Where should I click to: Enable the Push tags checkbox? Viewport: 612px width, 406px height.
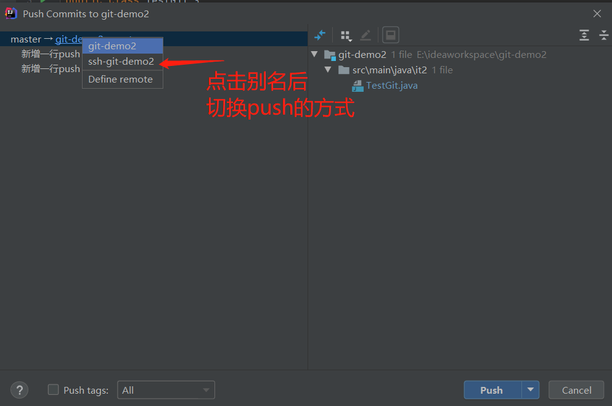53,389
